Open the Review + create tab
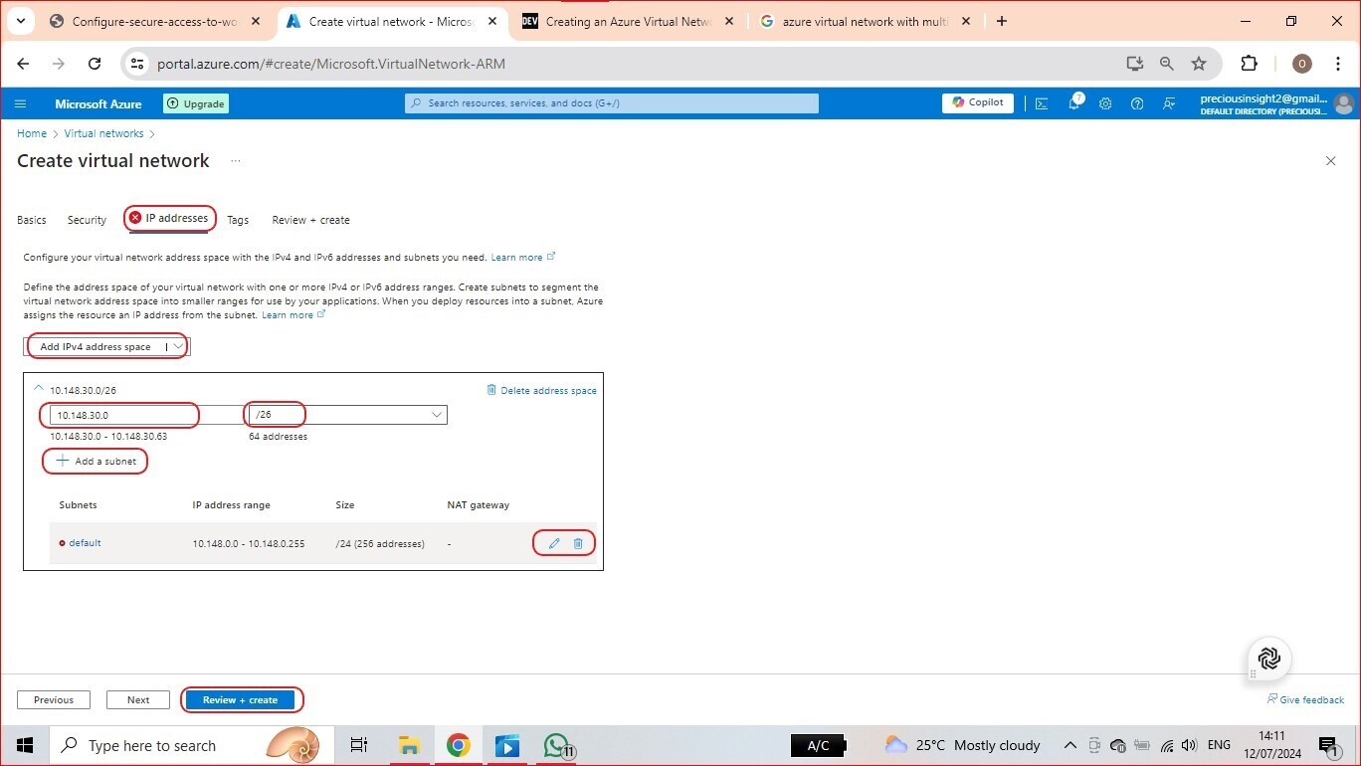Screen dimensions: 1361x766 click(311, 220)
